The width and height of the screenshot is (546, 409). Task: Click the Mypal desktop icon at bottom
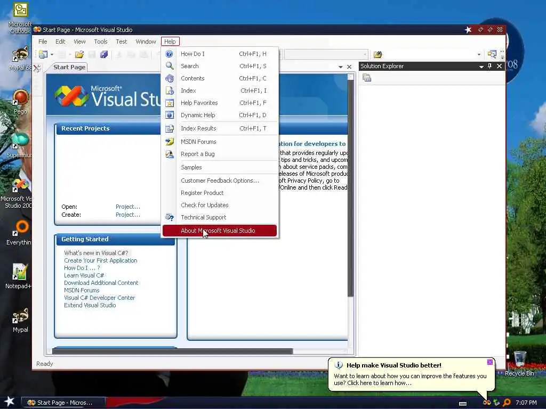[x=20, y=320]
